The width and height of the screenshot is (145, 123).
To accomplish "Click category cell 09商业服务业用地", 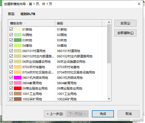I will tap(70, 89).
